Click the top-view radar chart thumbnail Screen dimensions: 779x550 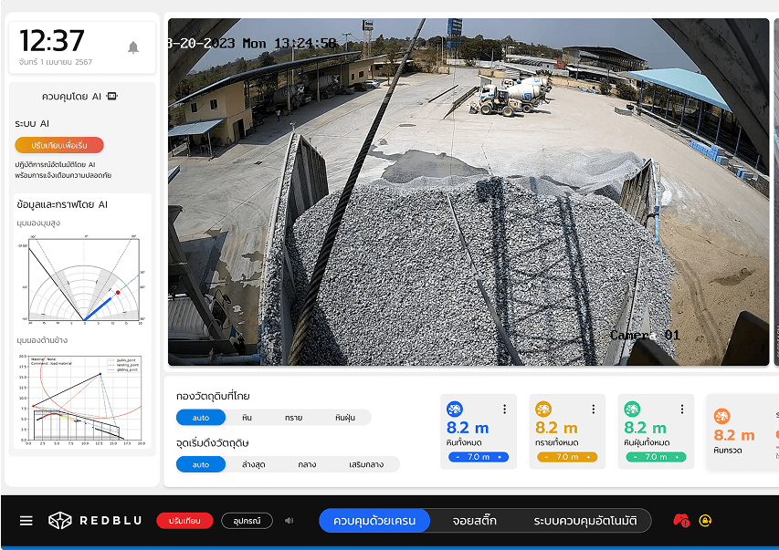[x=83, y=279]
